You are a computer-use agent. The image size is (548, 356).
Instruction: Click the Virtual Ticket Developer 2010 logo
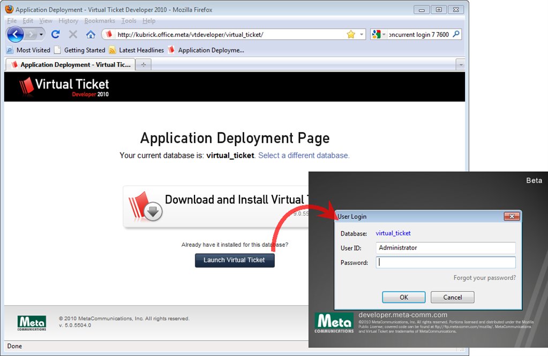[x=64, y=87]
